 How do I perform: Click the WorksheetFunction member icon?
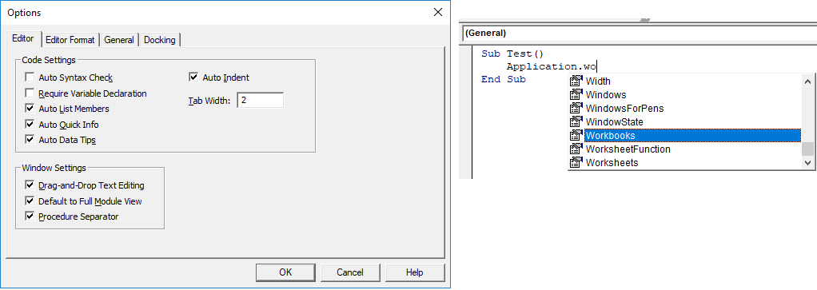coord(576,149)
